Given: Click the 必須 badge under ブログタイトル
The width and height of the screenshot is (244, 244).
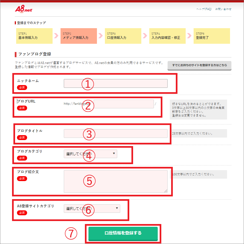Looking at the screenshot, I should 22,138.
